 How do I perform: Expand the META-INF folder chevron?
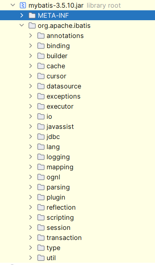[22, 15]
